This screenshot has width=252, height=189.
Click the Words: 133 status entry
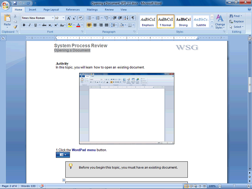pyautogui.click(x=28, y=186)
